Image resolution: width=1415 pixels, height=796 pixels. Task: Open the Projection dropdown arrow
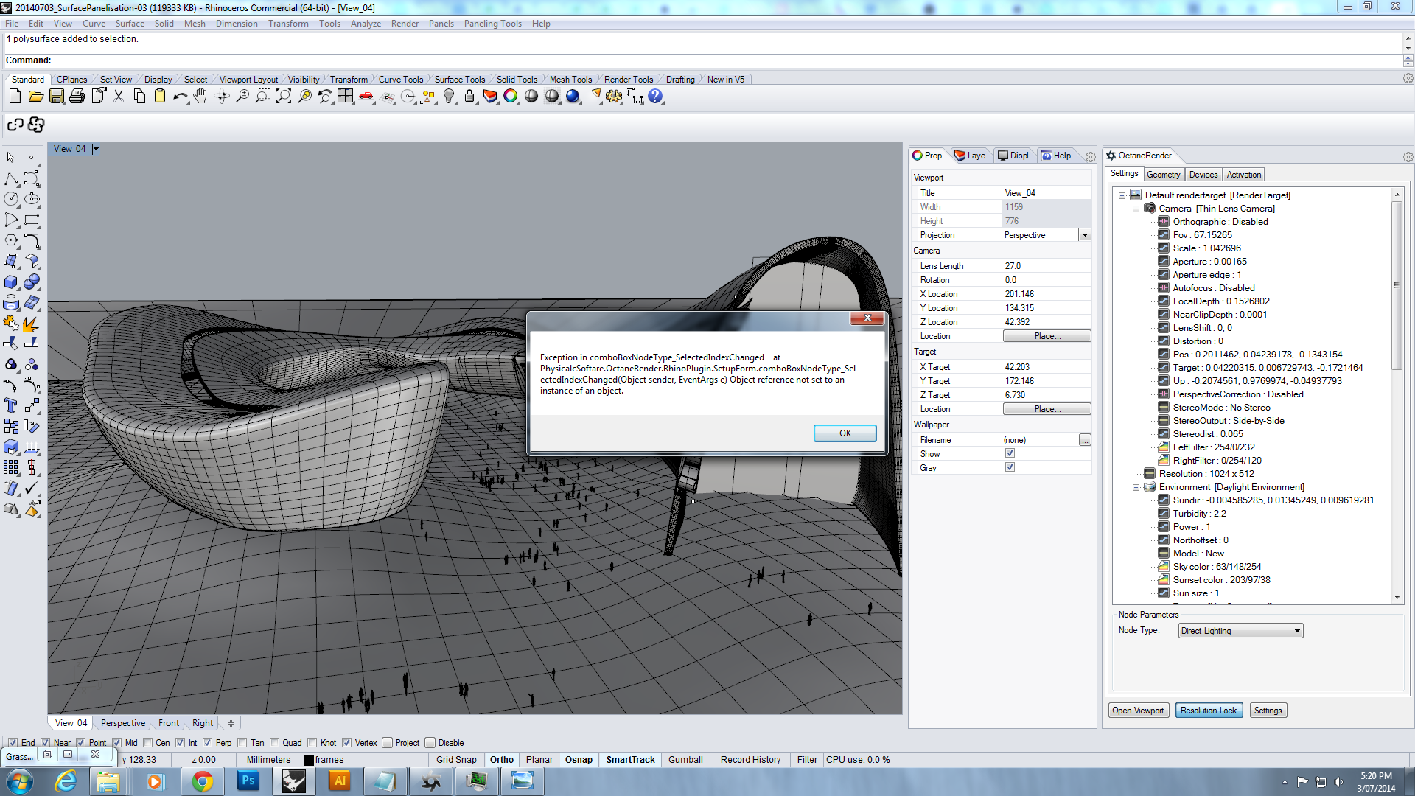(1084, 235)
